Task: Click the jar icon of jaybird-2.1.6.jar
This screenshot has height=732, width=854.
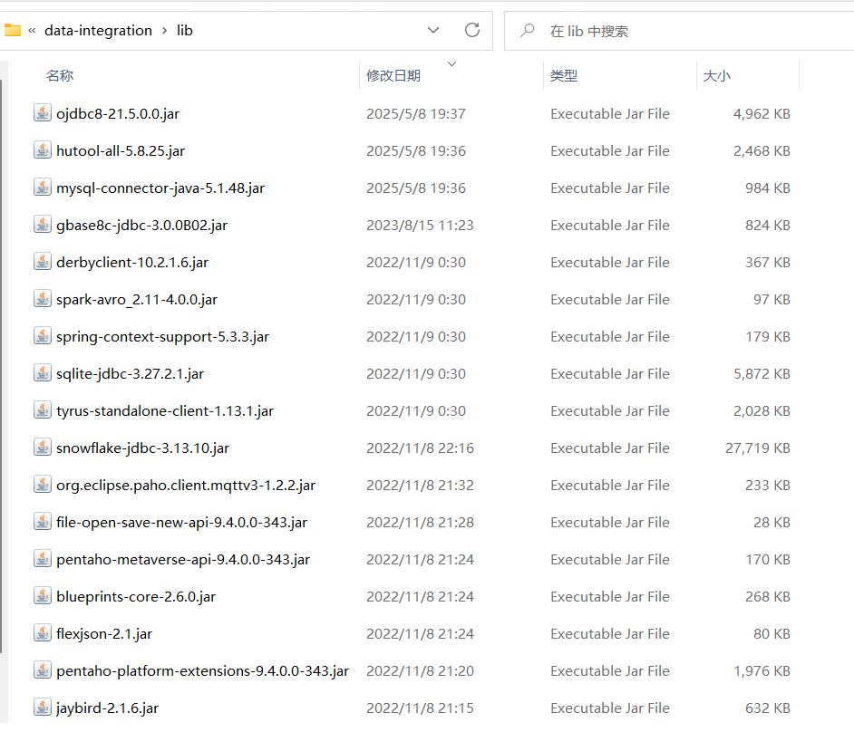Action: click(x=43, y=707)
